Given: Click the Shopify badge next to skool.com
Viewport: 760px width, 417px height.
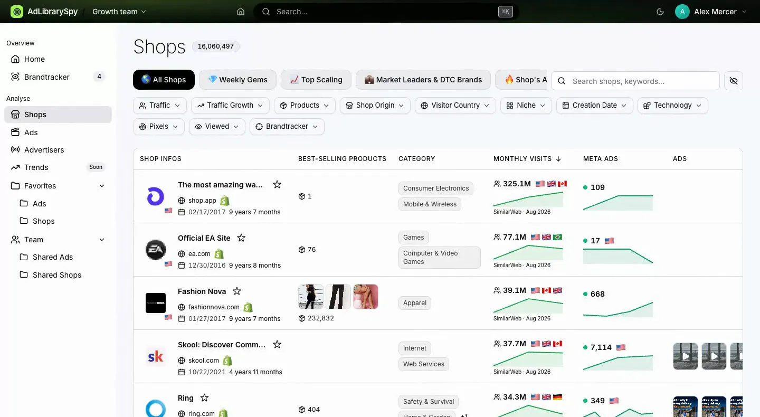Looking at the screenshot, I should [x=227, y=361].
